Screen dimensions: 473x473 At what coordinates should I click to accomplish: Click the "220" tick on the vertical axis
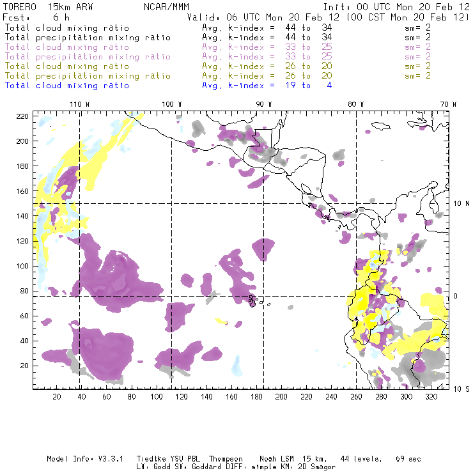(x=22, y=116)
